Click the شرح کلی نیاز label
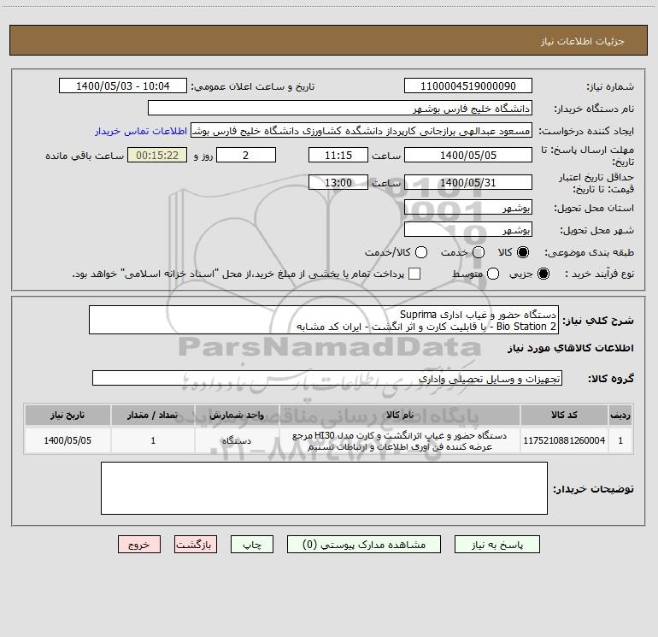This screenshot has height=637, width=658. pyautogui.click(x=598, y=321)
